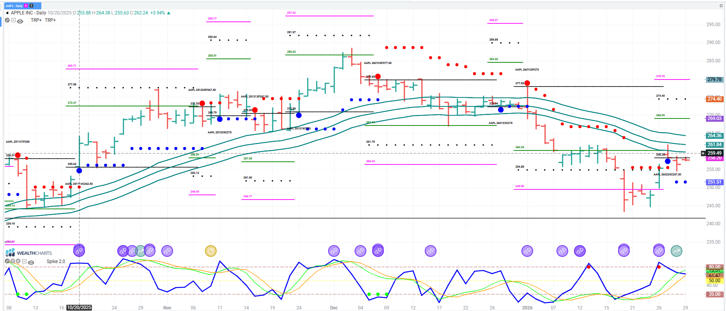The image size is (726, 311).
Task: Select the AAPL - Daily chart tab
Action: pos(14,6)
